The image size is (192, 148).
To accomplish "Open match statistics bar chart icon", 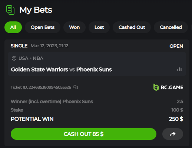I will coord(179,69).
